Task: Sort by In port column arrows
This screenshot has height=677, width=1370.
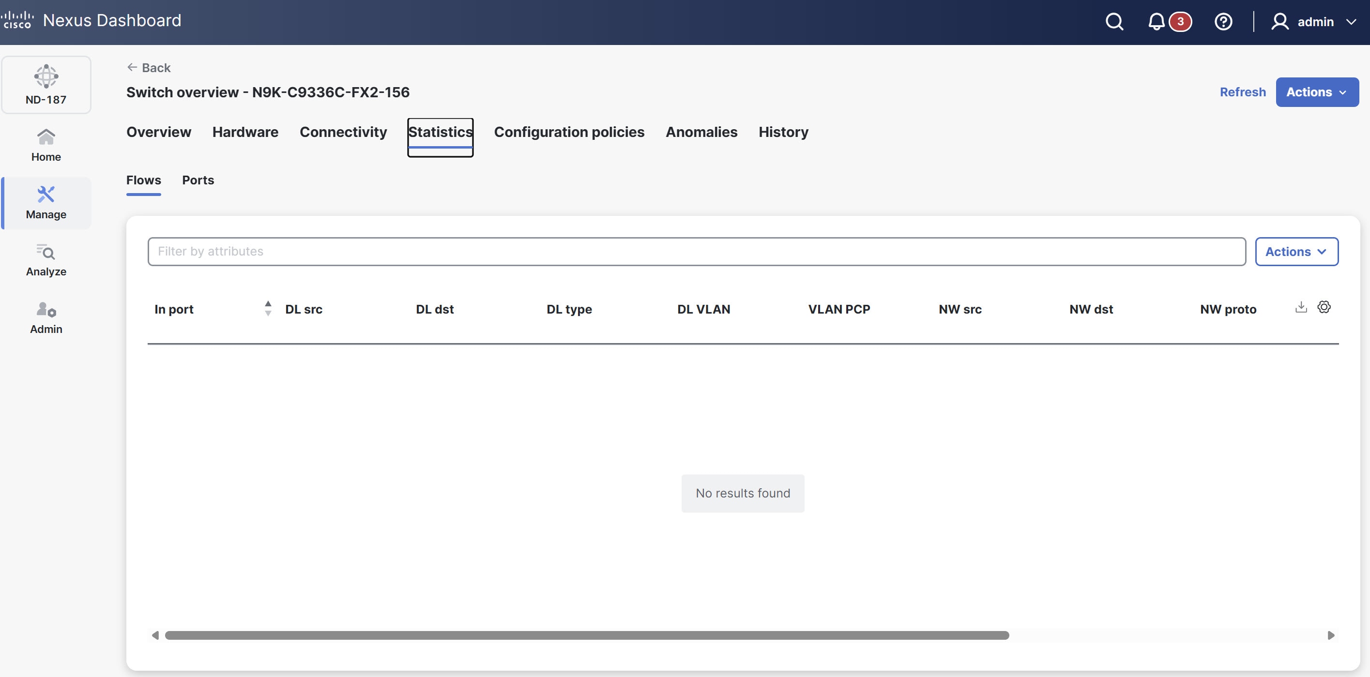Action: click(268, 308)
